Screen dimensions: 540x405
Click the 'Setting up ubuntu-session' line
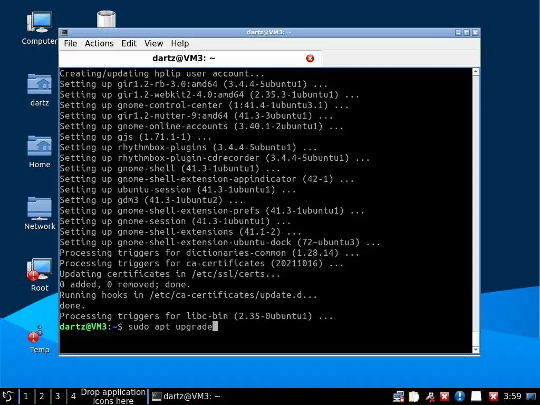tap(178, 190)
